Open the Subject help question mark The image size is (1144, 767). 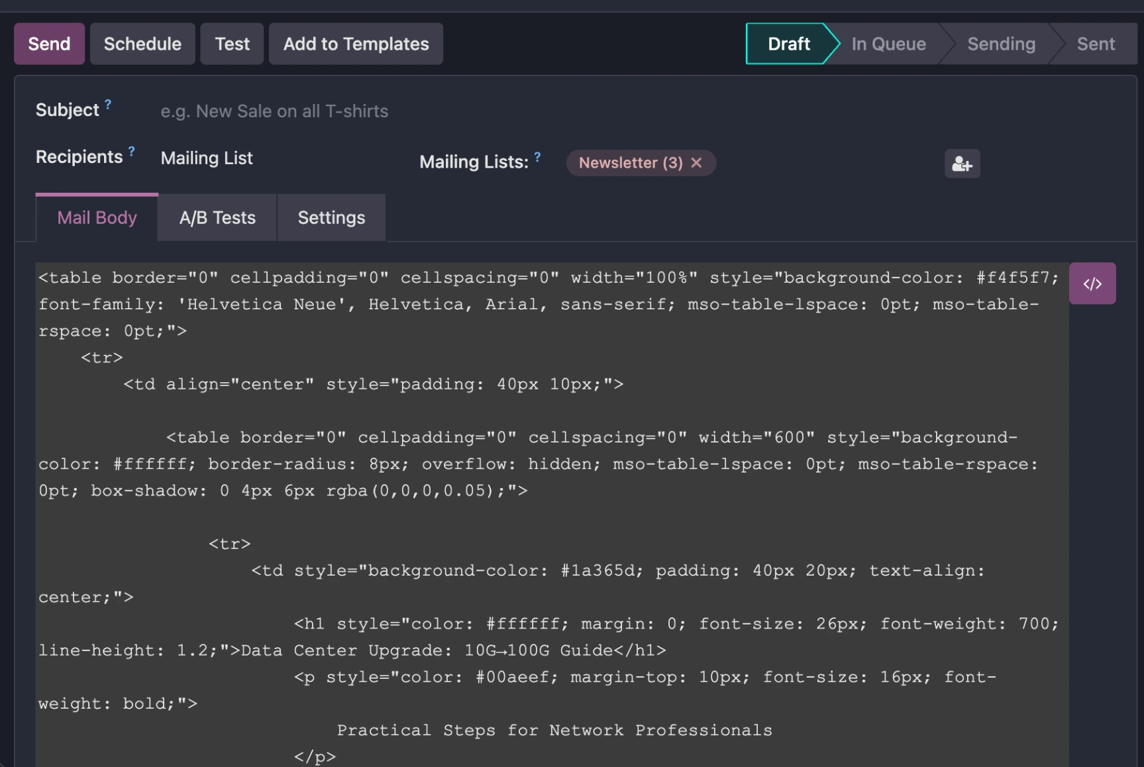pos(108,103)
